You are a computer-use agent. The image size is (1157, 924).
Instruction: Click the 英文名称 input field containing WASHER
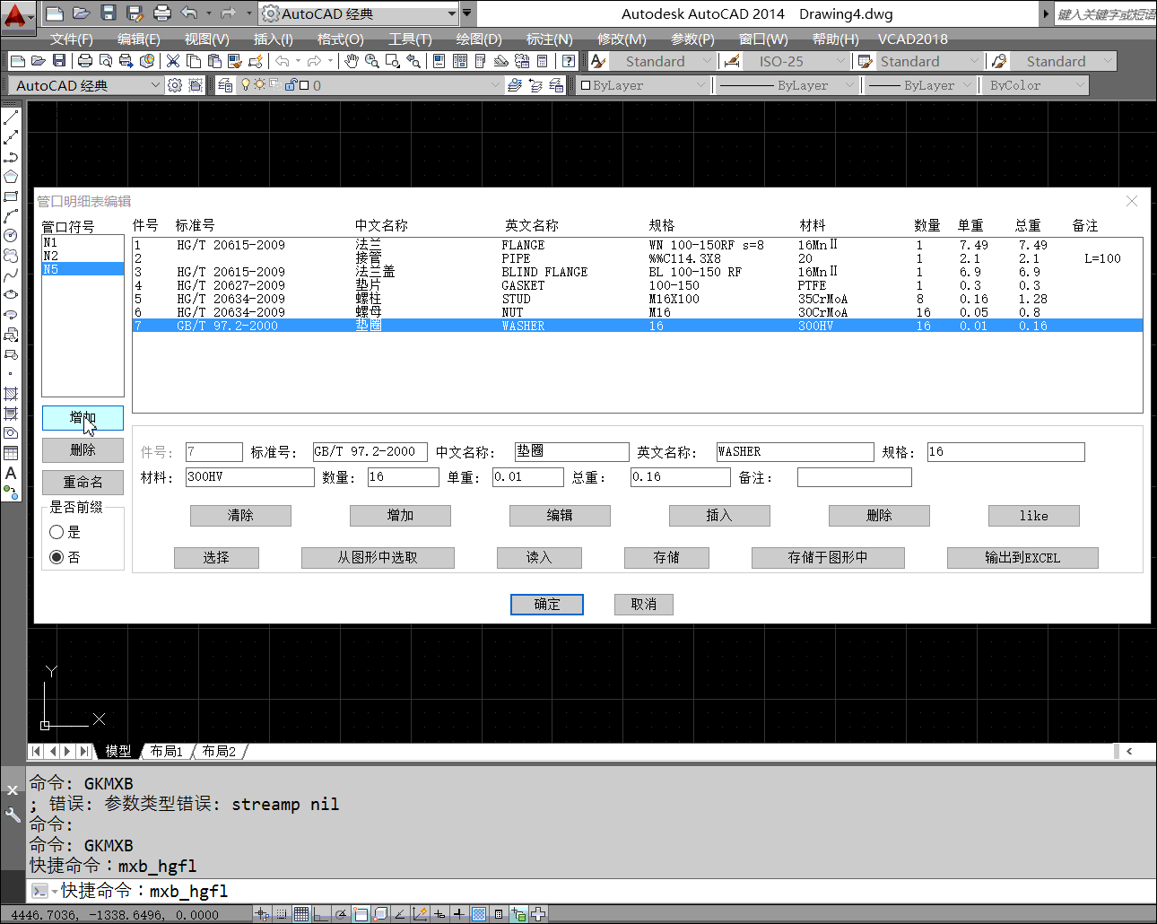click(795, 452)
